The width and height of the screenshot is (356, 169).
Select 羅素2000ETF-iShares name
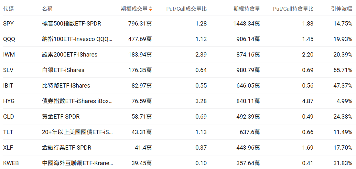[x=70, y=55]
